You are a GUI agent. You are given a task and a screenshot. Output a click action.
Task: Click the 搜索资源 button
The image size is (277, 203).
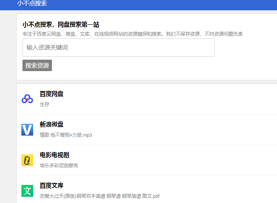(x=37, y=65)
